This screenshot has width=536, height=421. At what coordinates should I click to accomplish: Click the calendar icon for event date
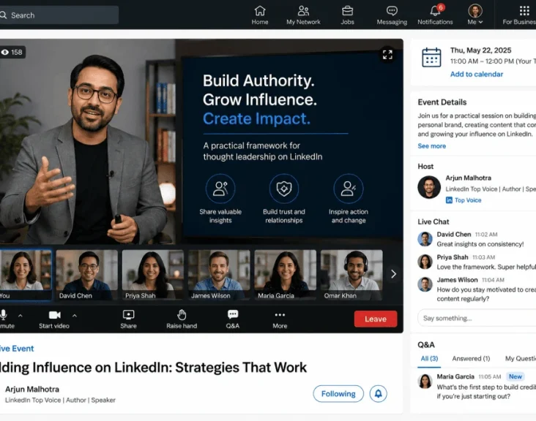(x=431, y=57)
